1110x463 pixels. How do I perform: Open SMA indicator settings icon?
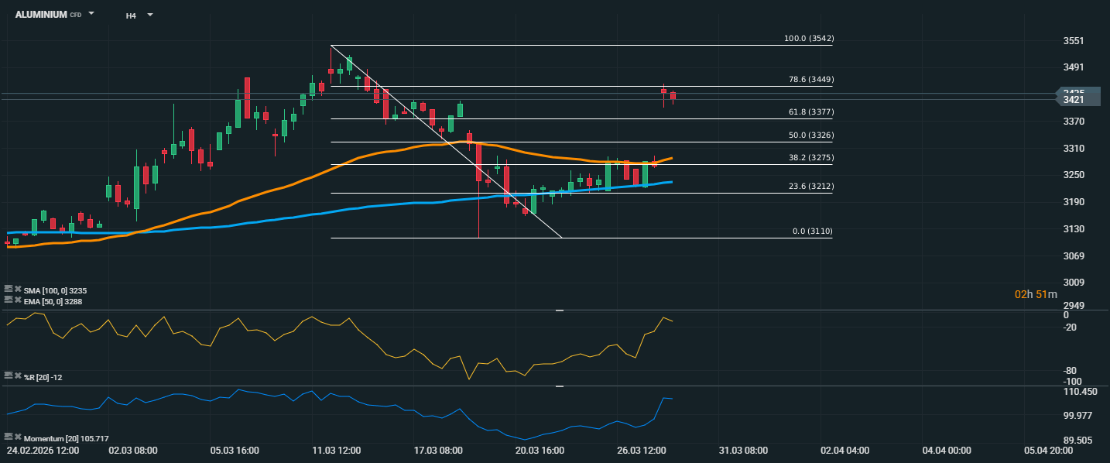click(x=8, y=289)
